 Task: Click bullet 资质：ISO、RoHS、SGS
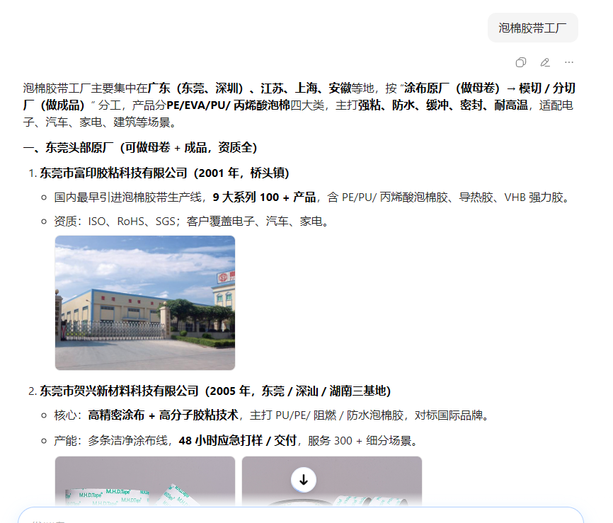(x=193, y=222)
